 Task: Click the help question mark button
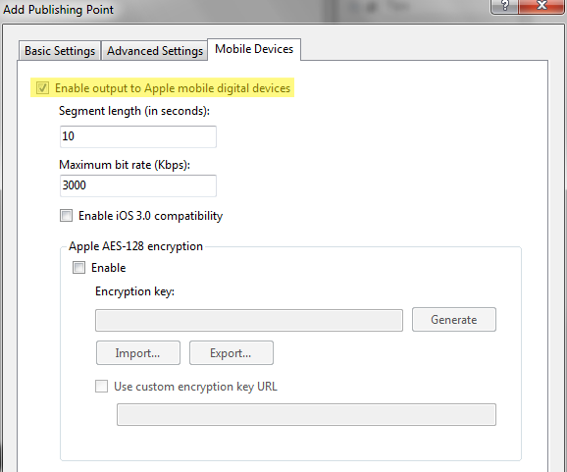coord(505,6)
